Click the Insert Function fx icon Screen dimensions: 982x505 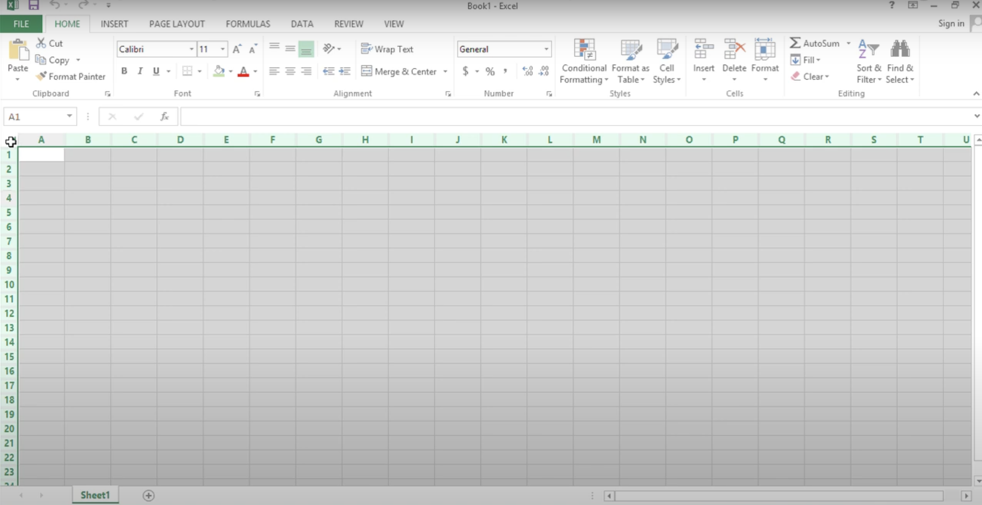tap(164, 117)
